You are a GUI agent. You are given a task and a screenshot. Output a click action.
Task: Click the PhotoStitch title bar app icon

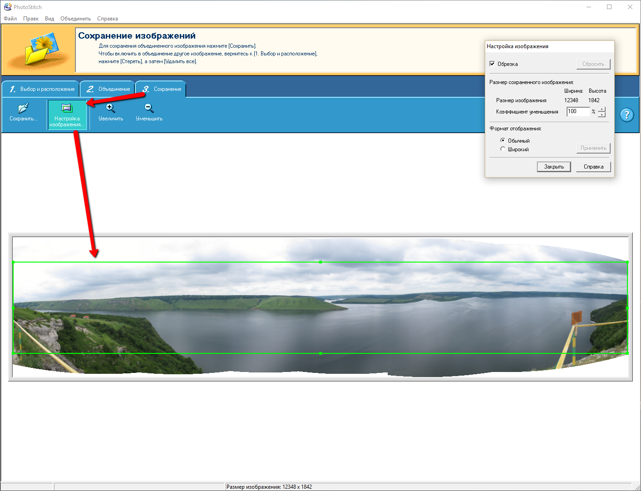tap(7, 7)
